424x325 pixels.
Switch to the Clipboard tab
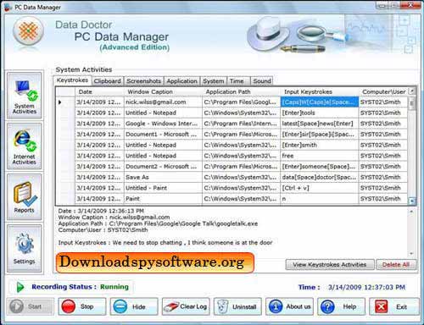pyautogui.click(x=107, y=81)
